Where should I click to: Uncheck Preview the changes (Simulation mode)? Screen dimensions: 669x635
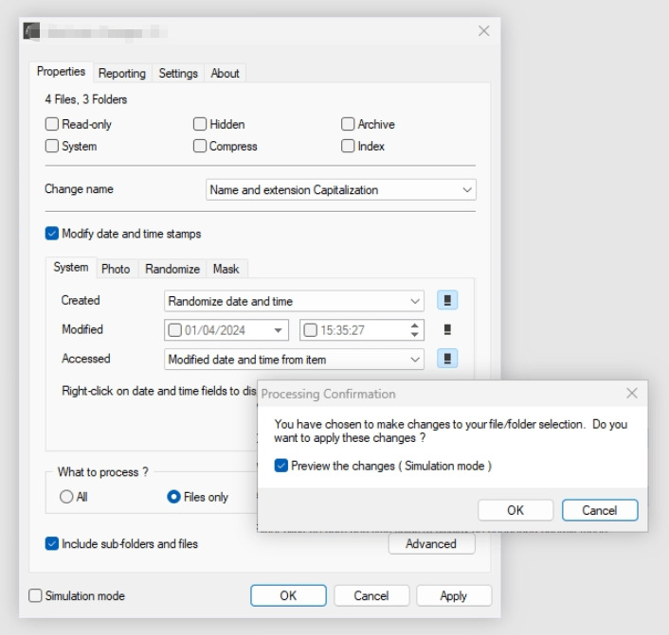281,466
